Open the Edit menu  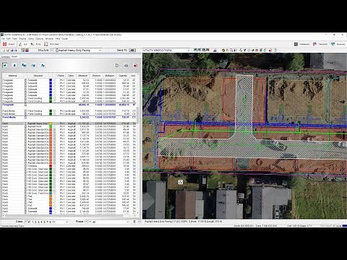[x=9, y=38]
